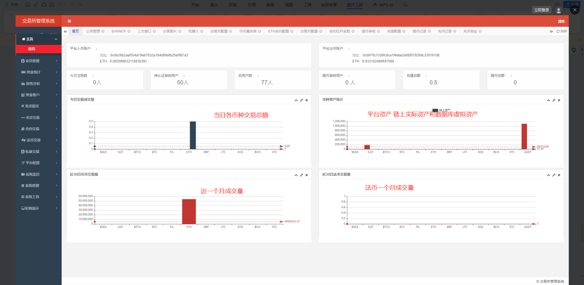Toggle the 链上资产 legend swatch
The width and height of the screenshot is (584, 285).
click(x=435, y=110)
